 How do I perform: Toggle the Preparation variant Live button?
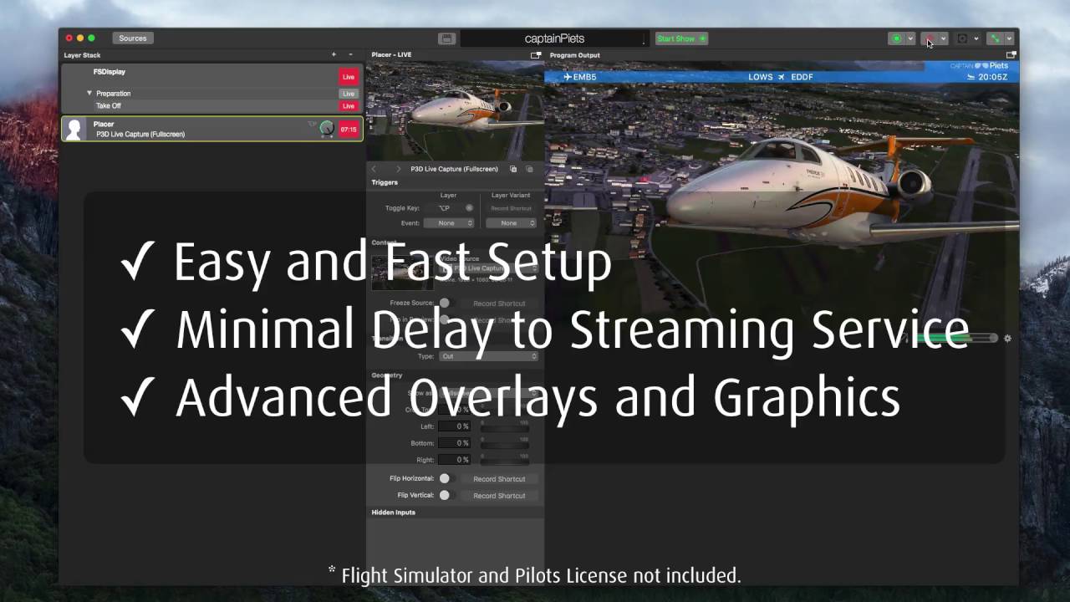tap(349, 94)
